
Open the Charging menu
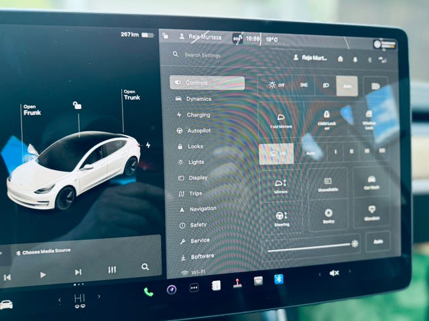(x=194, y=115)
